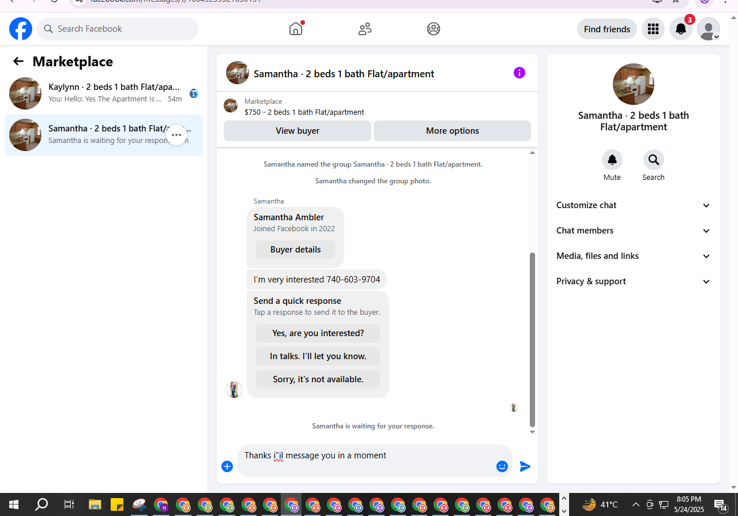Show hidden system tray icons
The width and height of the screenshot is (738, 516).
636,505
